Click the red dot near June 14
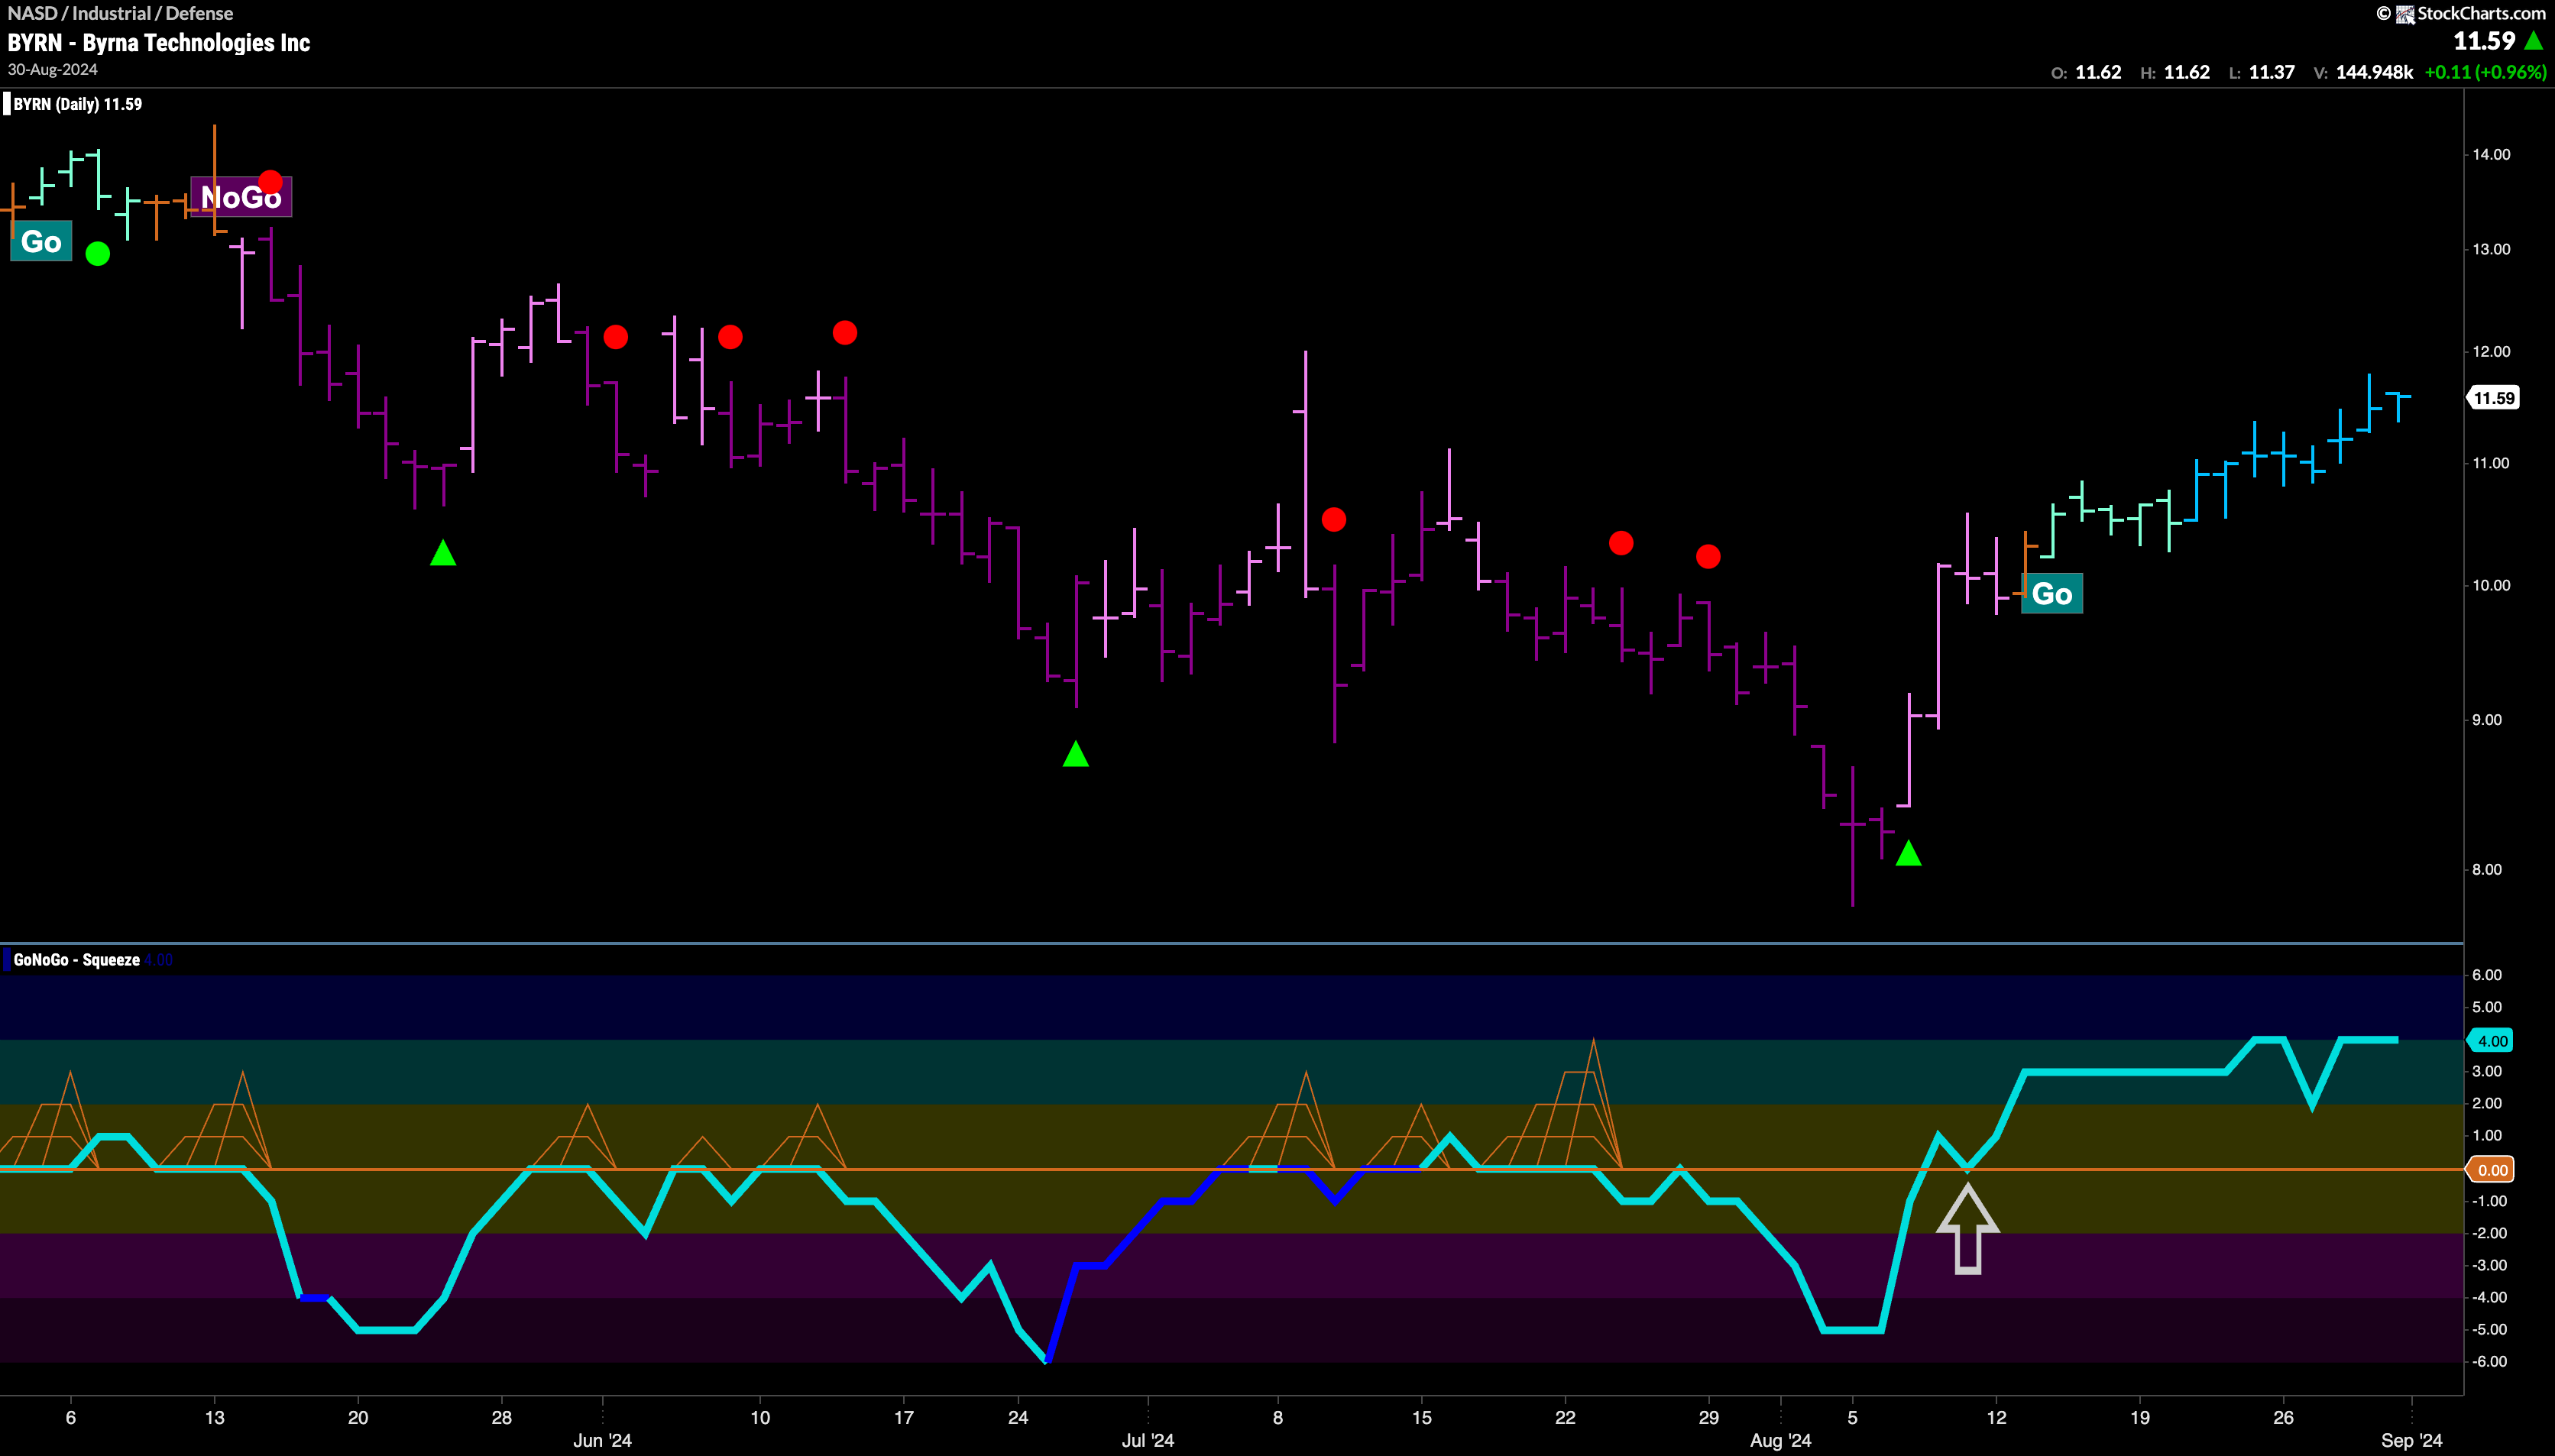The height and width of the screenshot is (1456, 2555). [845, 333]
